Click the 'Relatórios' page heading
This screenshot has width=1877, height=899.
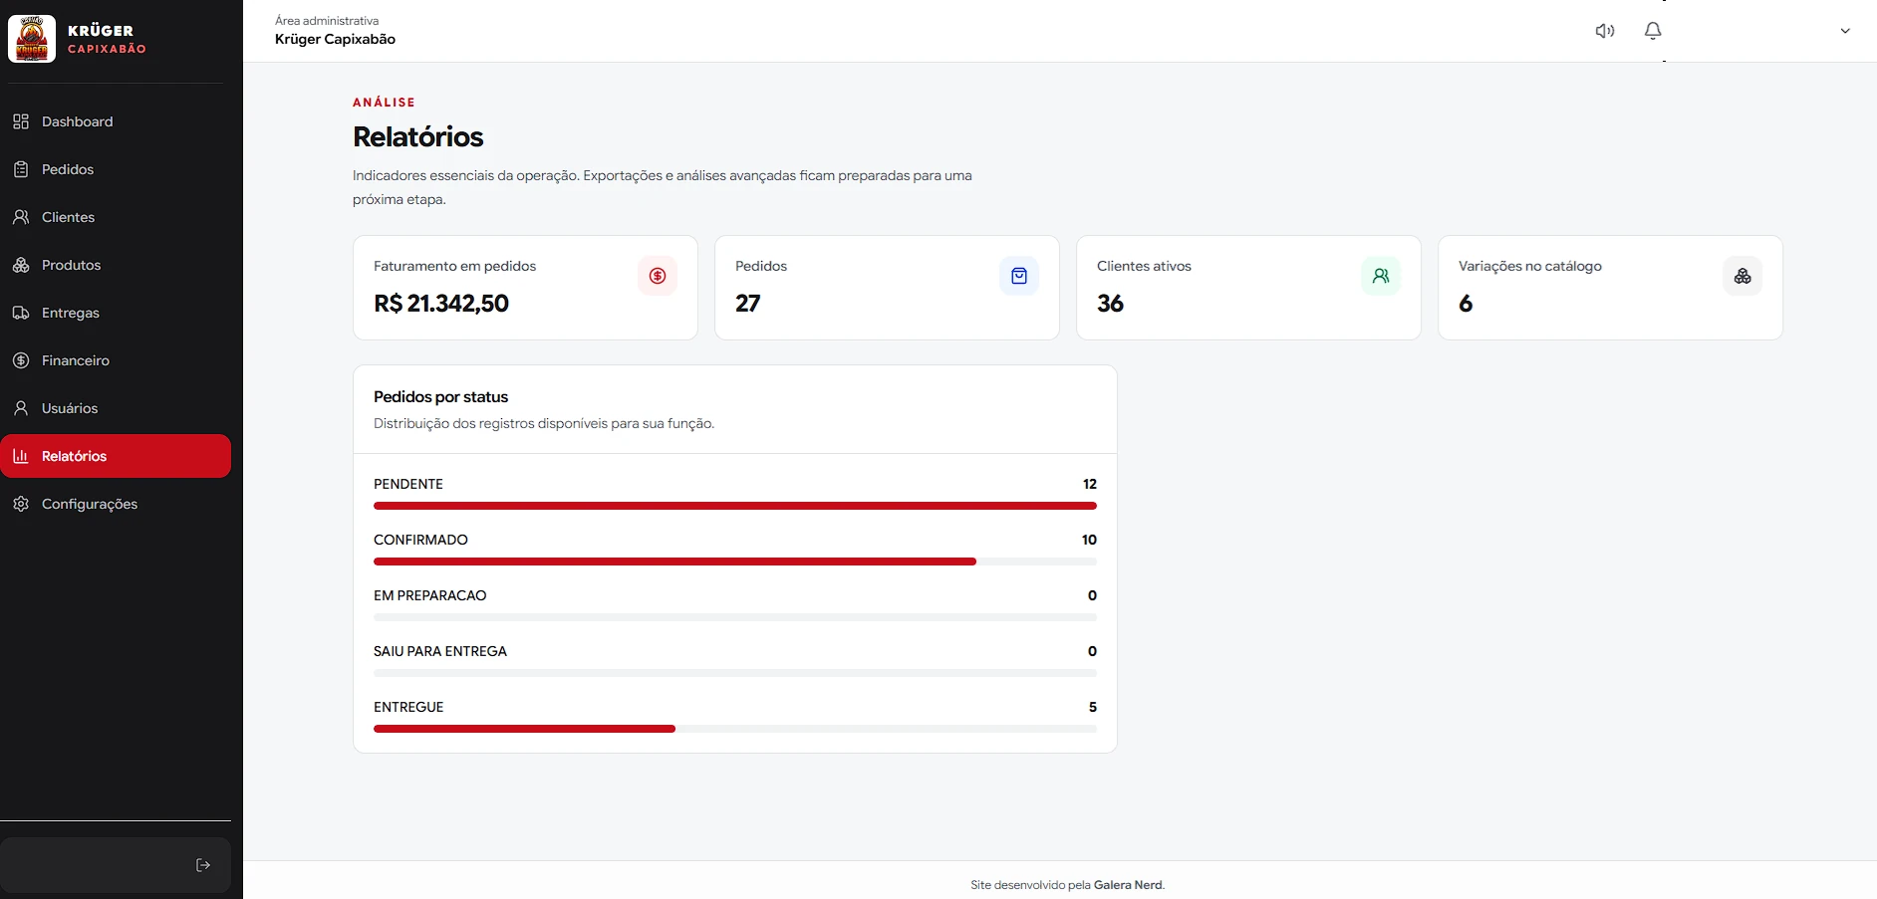click(418, 136)
